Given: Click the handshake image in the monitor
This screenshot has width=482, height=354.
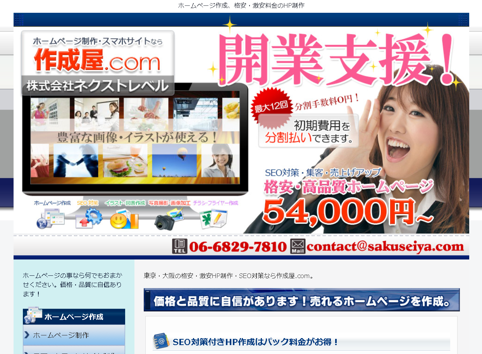Looking at the screenshot, I should (x=76, y=161).
